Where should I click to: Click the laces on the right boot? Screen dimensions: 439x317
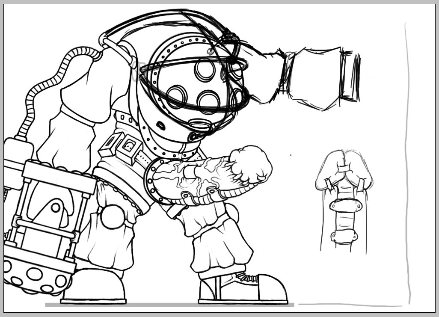click(248, 278)
